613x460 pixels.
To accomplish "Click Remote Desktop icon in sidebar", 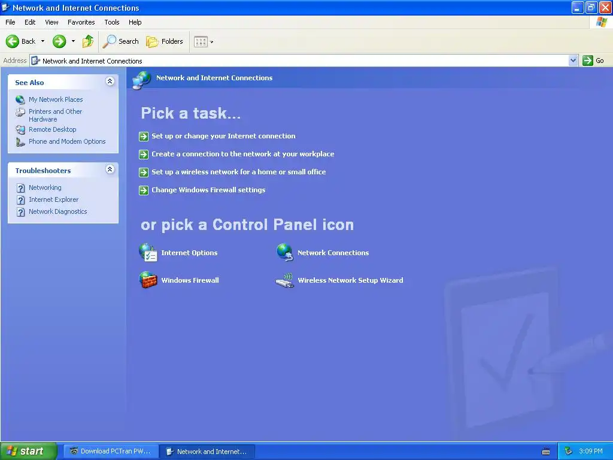I will click(x=20, y=129).
